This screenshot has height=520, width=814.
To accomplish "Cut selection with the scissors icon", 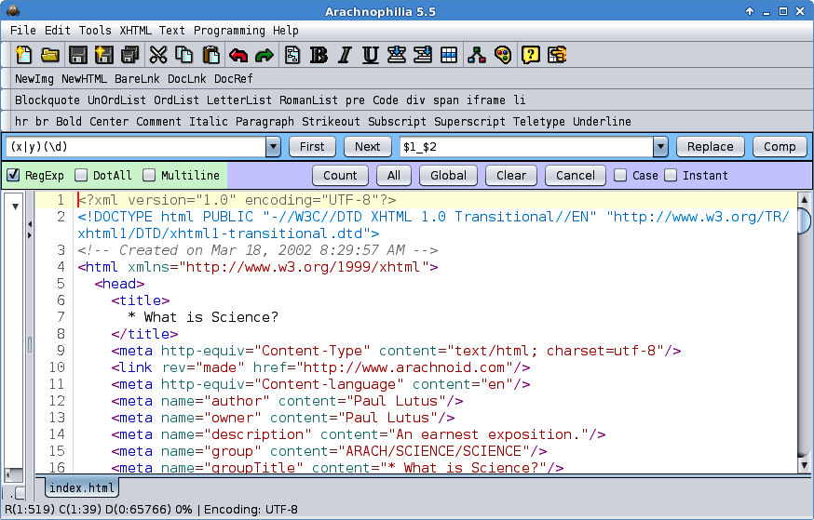I will pyautogui.click(x=157, y=55).
